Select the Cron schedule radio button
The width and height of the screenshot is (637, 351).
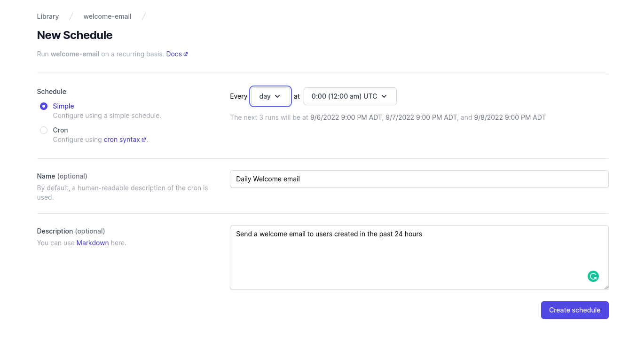point(44,130)
